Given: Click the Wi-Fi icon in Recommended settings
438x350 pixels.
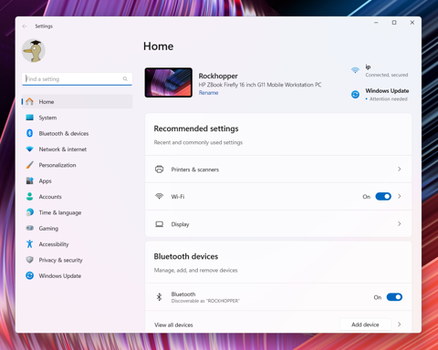Looking at the screenshot, I should tap(159, 196).
